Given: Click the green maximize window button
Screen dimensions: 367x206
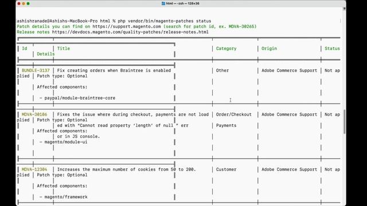Looking at the screenshot, I should pyautogui.click(x=28, y=3).
